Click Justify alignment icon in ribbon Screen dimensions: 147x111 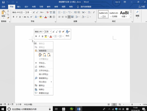click(x=69, y=17)
